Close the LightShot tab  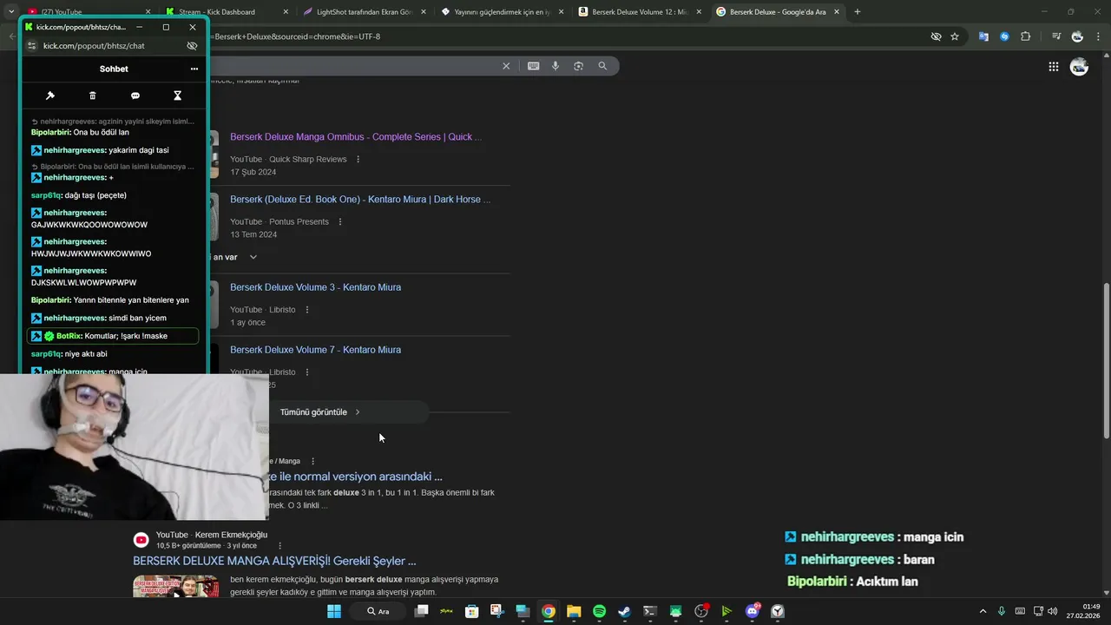coord(424,11)
